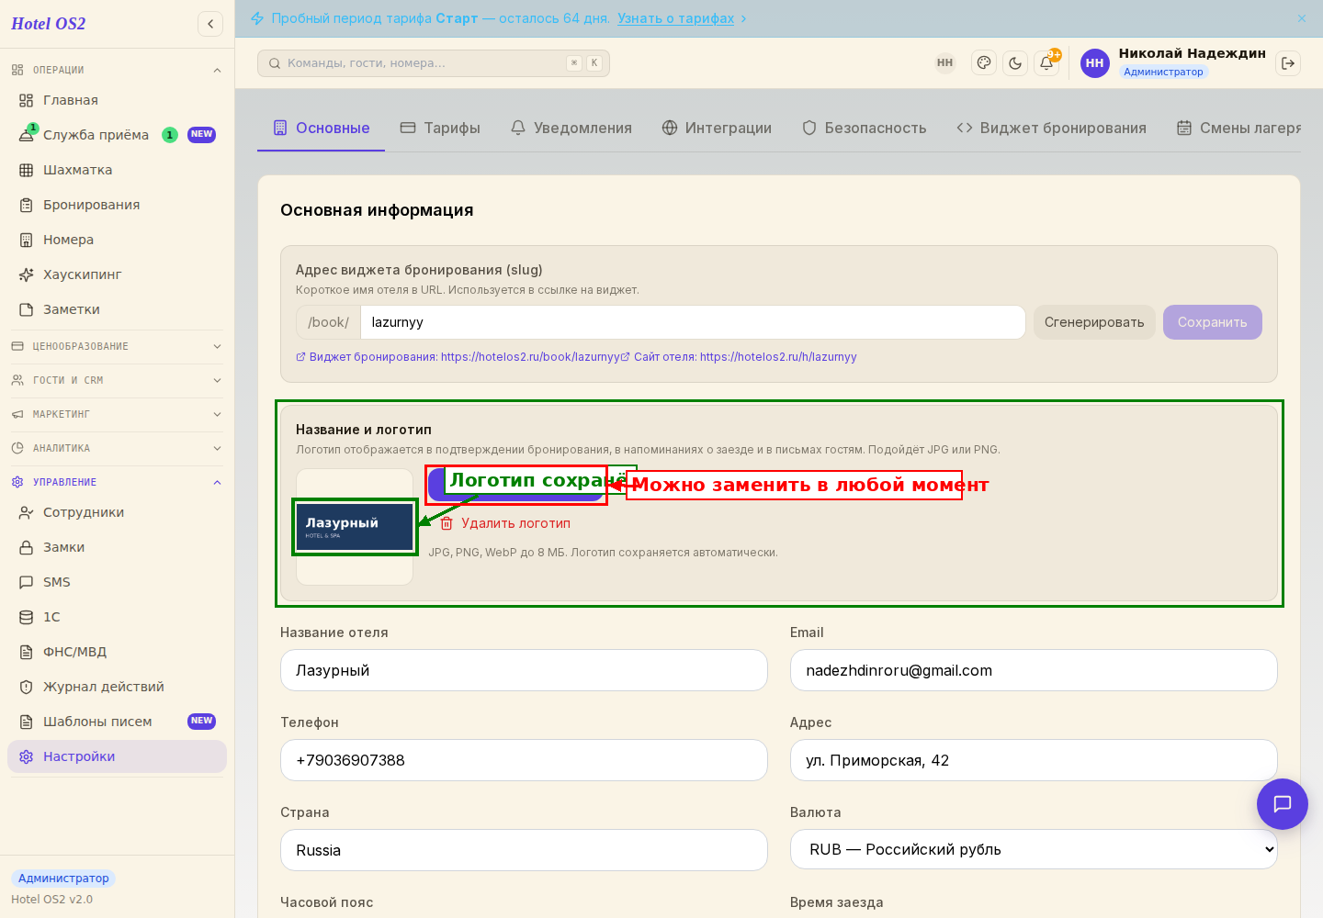Collapse the УПРАВЛЕНИЕ section

117,482
